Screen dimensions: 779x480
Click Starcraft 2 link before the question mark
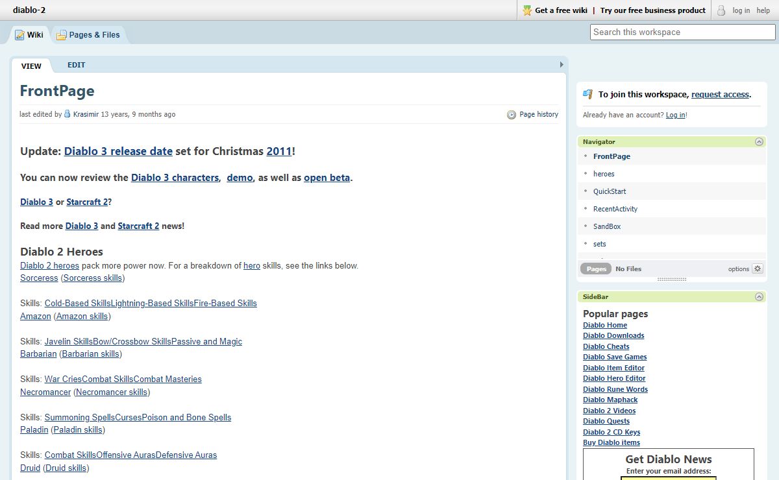87,202
